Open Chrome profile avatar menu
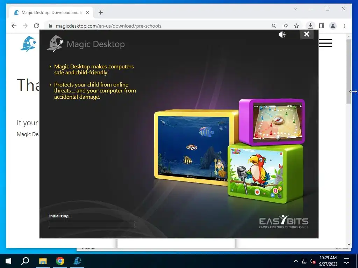 pyautogui.click(x=333, y=26)
